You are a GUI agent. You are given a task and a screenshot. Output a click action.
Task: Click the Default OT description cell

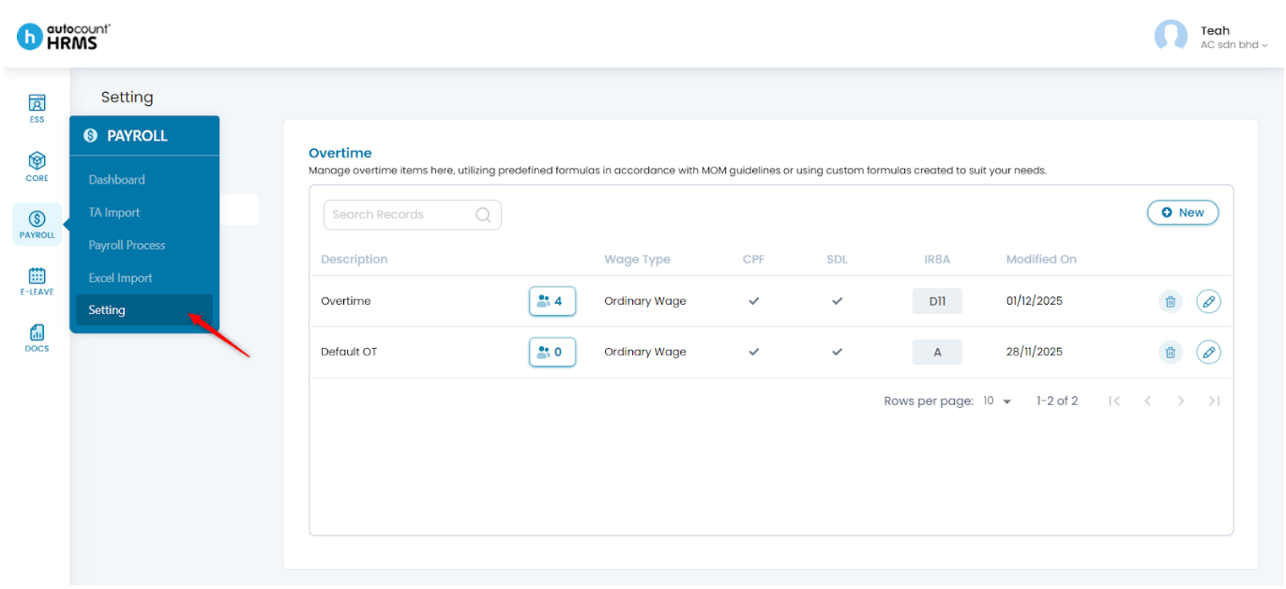point(349,352)
